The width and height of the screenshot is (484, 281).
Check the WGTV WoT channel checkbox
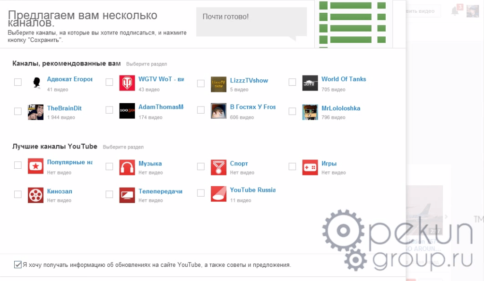click(x=109, y=82)
